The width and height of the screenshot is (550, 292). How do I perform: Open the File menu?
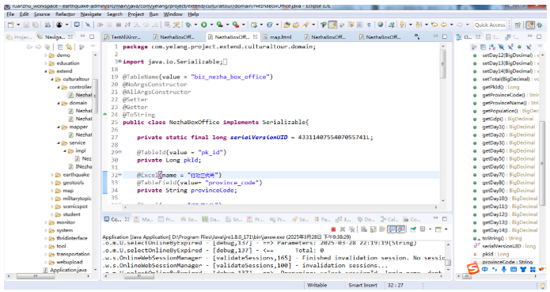coord(10,14)
